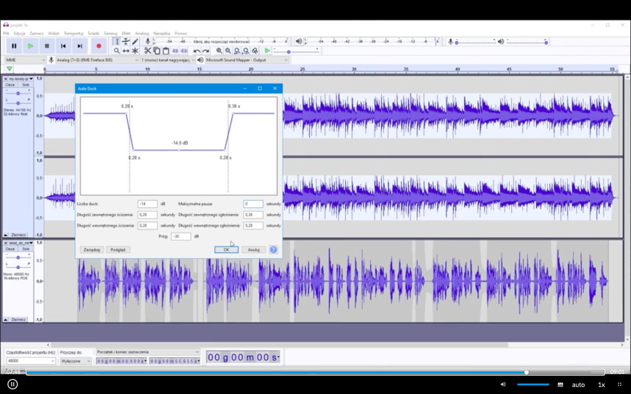Screen dimensions: 631x394
Task: Click the Silence audio icon
Action: [184, 51]
